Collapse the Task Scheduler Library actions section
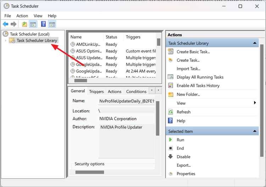Screen dimensions: 266x187 click(x=255, y=43)
